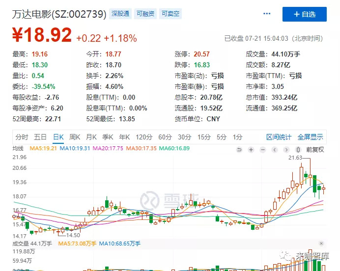340x271 pixels.
Task: Click the MA60:16.89 indicator label
Action: [x=174, y=148]
